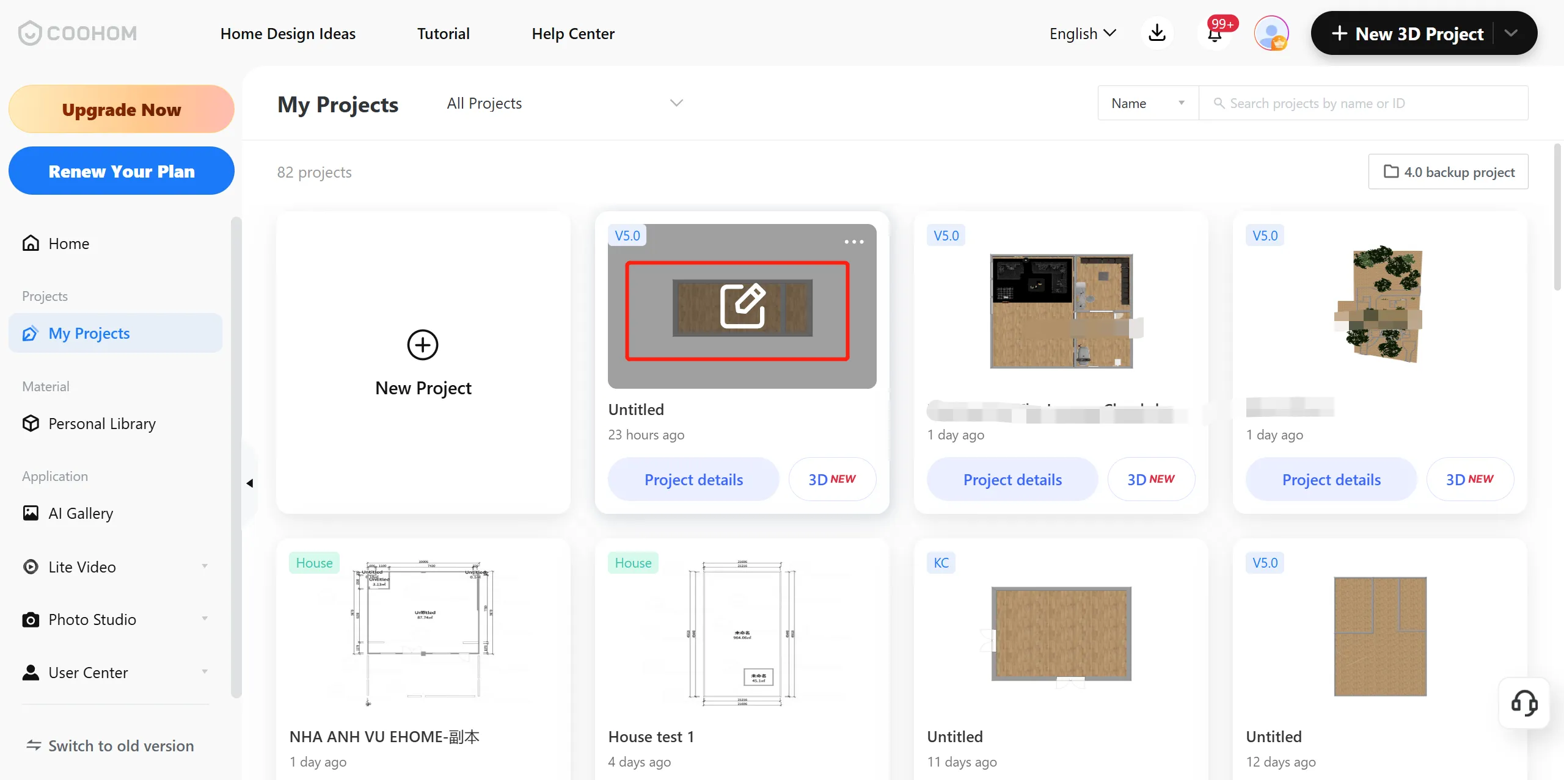This screenshot has height=780, width=1564.
Task: Click the edit icon on the Untitled thumbnail
Action: click(x=742, y=306)
